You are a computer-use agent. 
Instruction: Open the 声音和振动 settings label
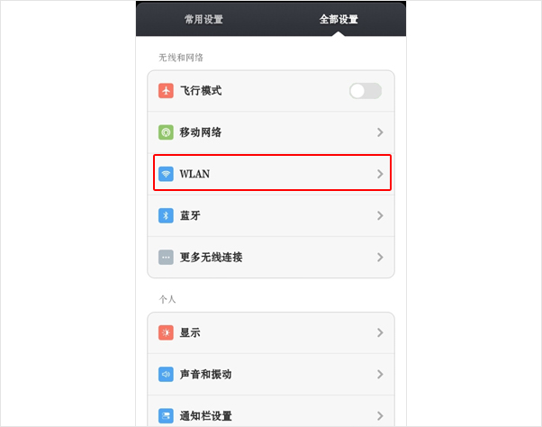(205, 374)
